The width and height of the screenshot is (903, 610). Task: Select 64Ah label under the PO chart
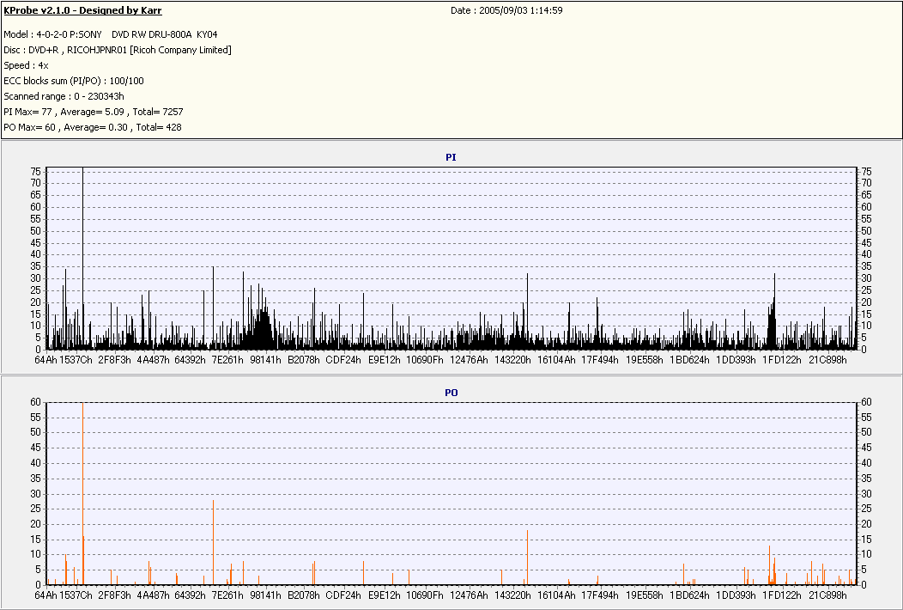tap(46, 595)
